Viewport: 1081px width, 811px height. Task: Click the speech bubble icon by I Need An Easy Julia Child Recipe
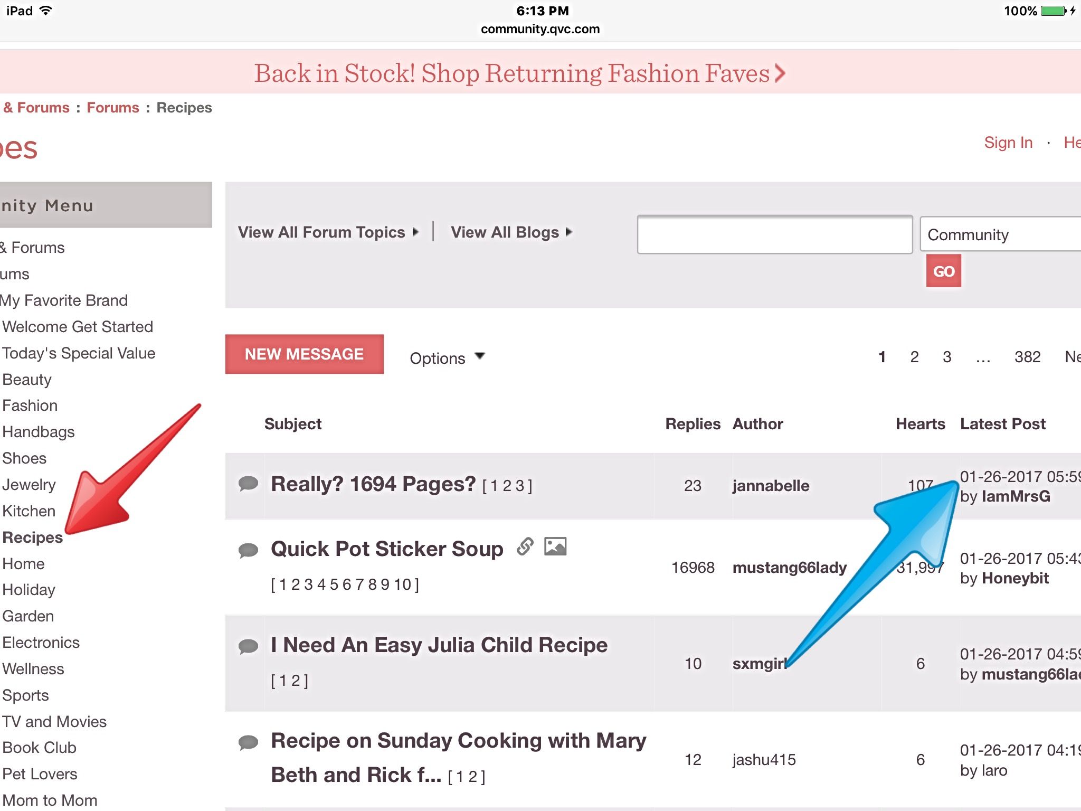coord(248,645)
